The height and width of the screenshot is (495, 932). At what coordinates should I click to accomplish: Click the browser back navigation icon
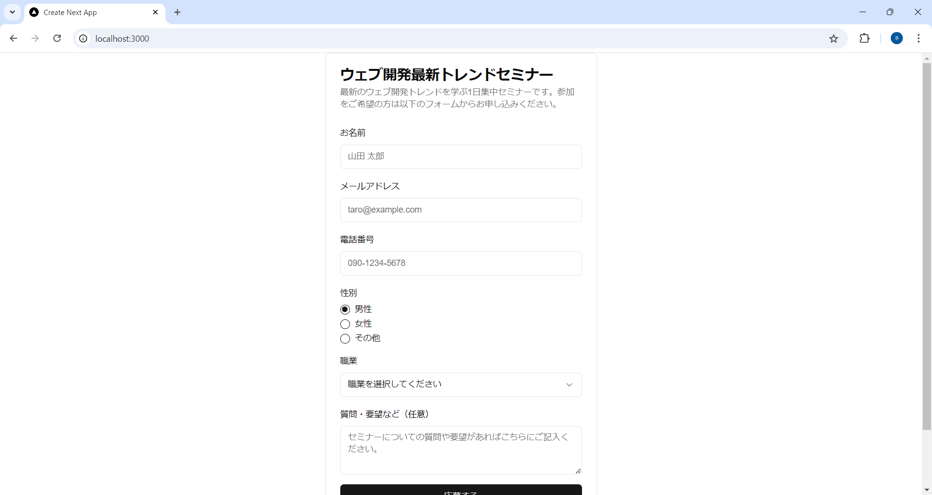tap(13, 38)
